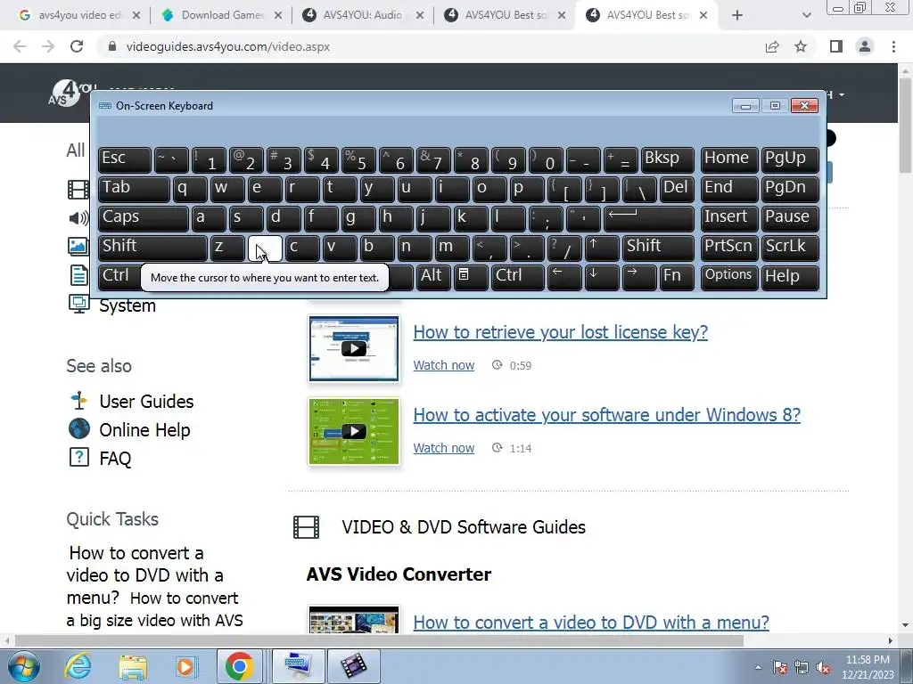Click the PrtScn key on On-Screen Keyboard
This screenshot has height=684, width=913.
729,248
